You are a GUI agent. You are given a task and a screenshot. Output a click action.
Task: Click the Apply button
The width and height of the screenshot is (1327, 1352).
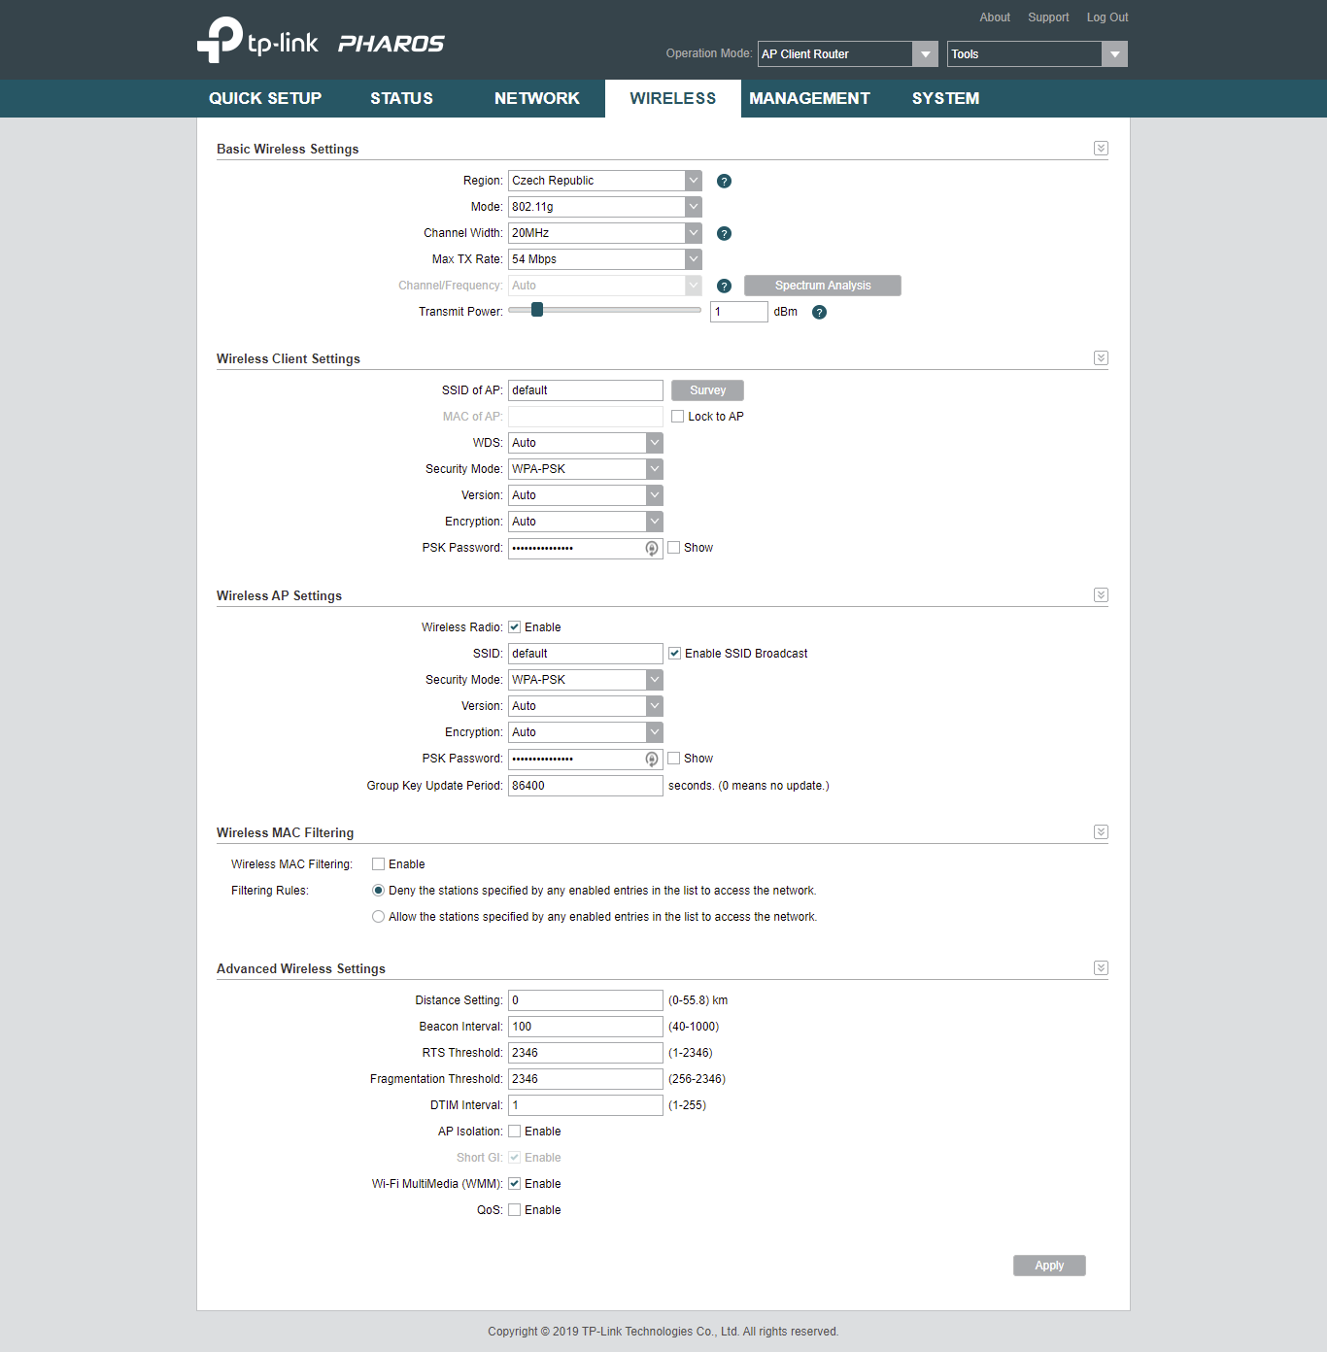1049,1266
